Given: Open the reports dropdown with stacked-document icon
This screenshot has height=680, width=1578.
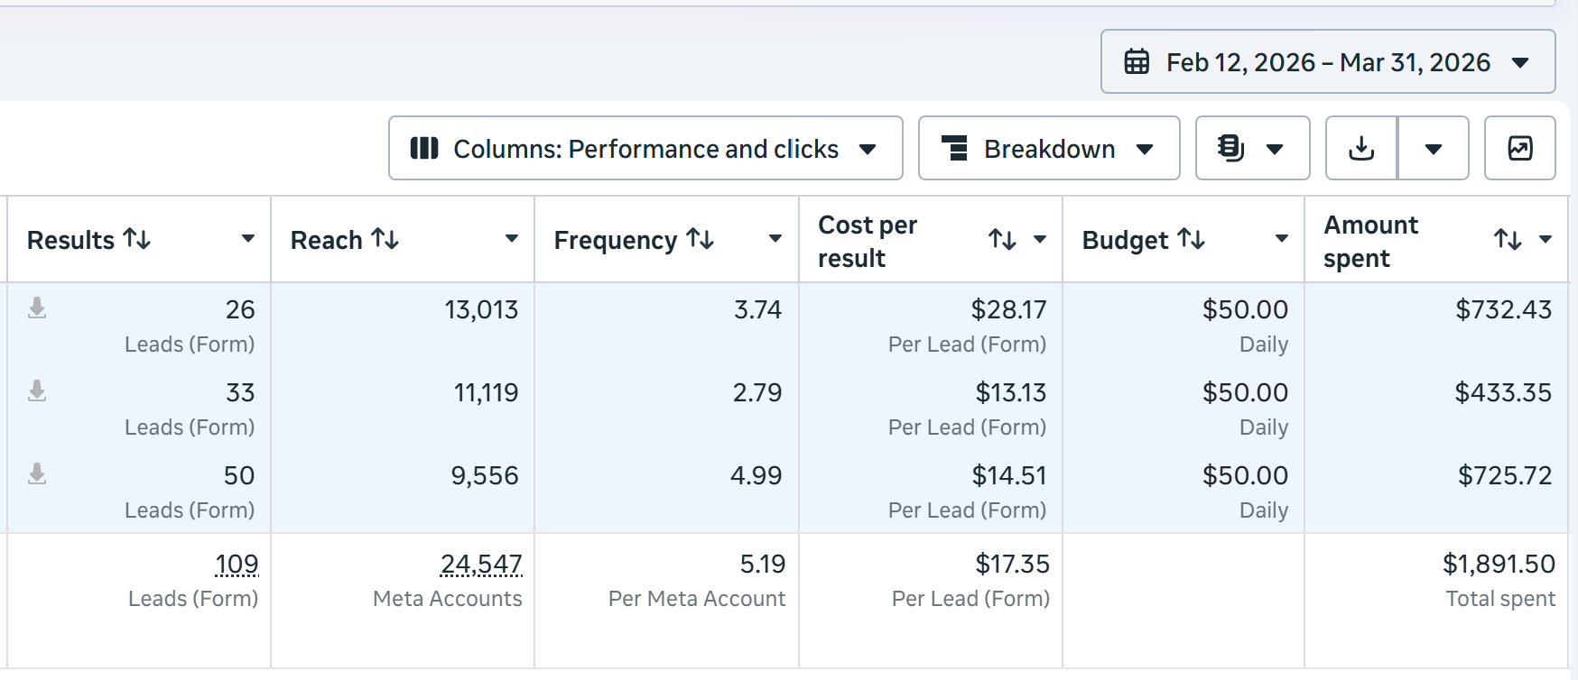Looking at the screenshot, I should pyautogui.click(x=1252, y=148).
